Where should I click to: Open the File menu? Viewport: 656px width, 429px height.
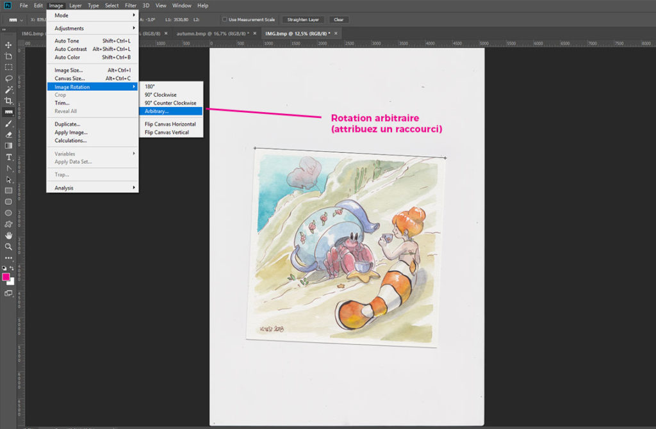click(x=24, y=5)
